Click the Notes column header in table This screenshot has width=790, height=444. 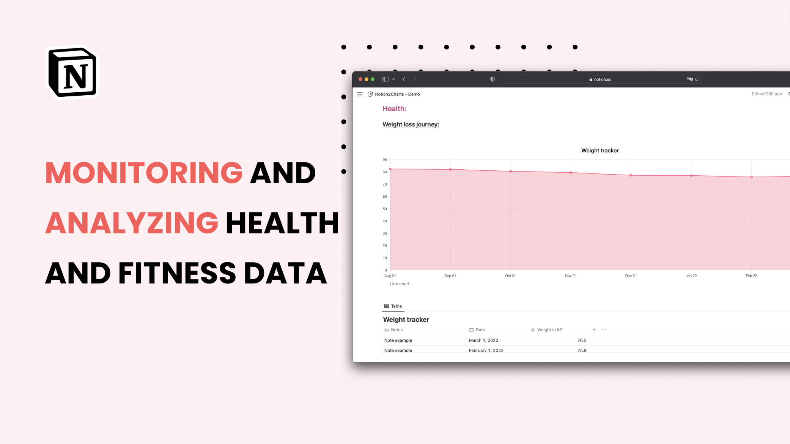(396, 329)
